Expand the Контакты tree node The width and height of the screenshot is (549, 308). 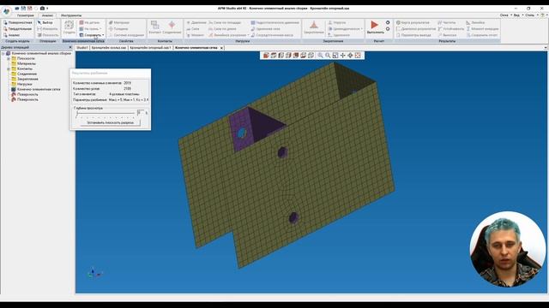click(9, 68)
